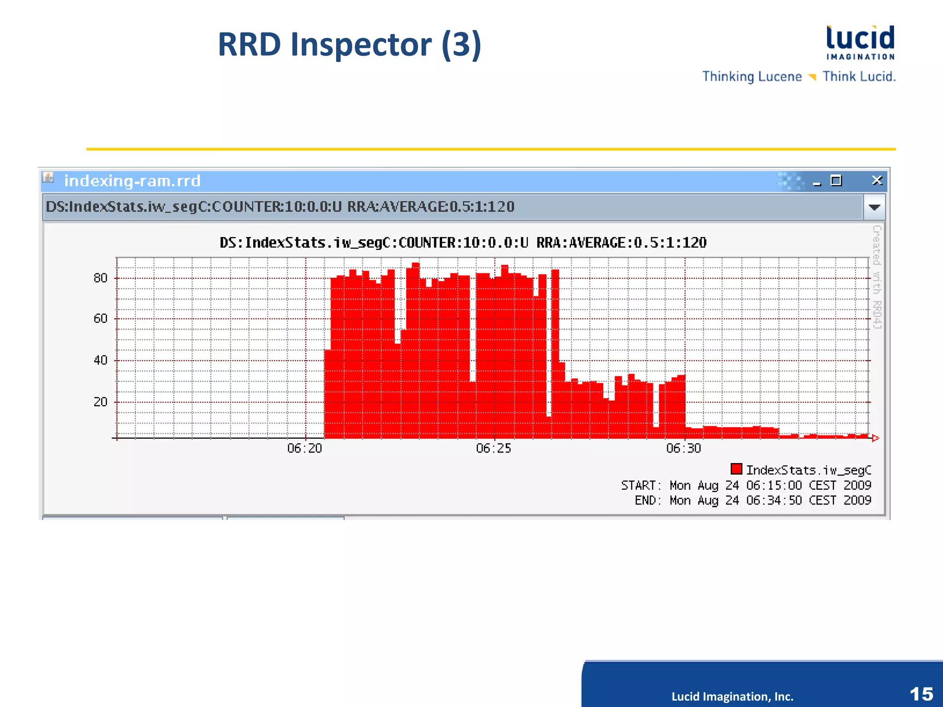Viewport: 943px width, 707px height.
Task: Click the Lucid Imagination, Inc. footer text
Action: [x=732, y=696]
